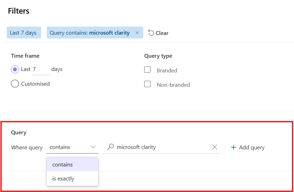Screen dimensions: 294x192
Task: Click the 'Where query' label
Action: 27,148
